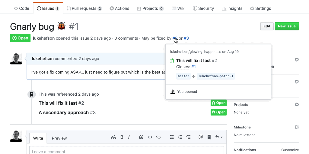This screenshot has height=154, width=309.
Task: Open repository Settings tab
Action: click(260, 8)
